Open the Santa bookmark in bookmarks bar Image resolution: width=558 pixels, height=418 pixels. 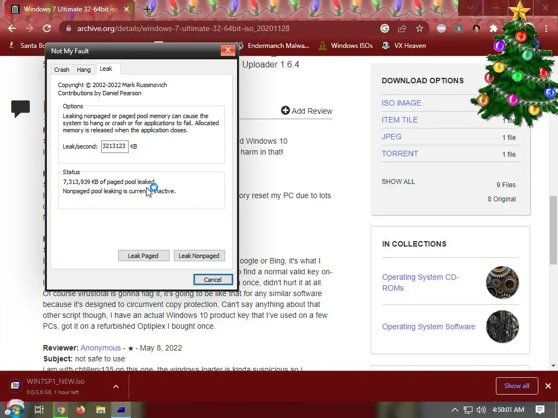27,46
